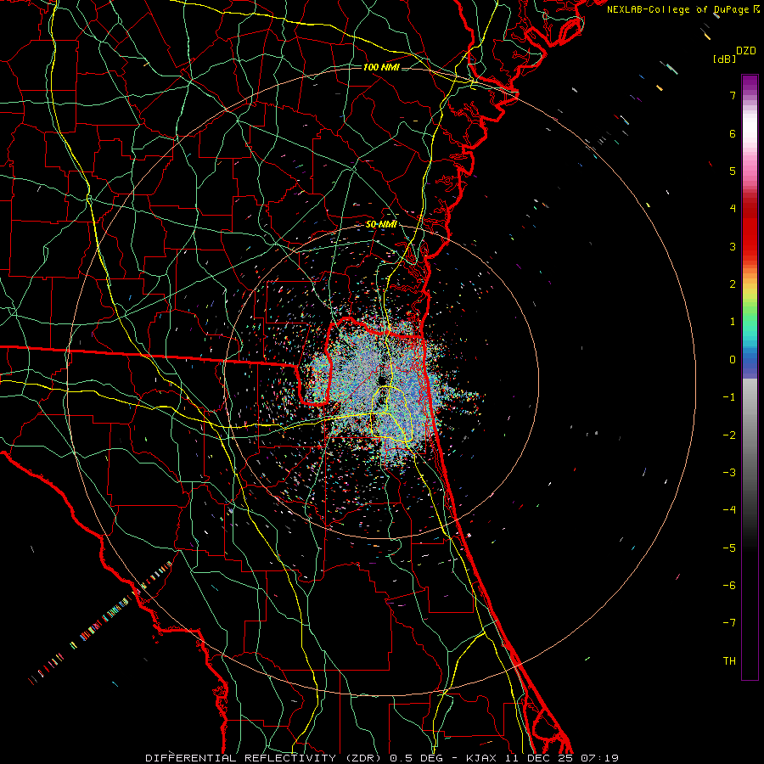
Task: Click the KJAX radar site identifier
Action: coord(481,758)
